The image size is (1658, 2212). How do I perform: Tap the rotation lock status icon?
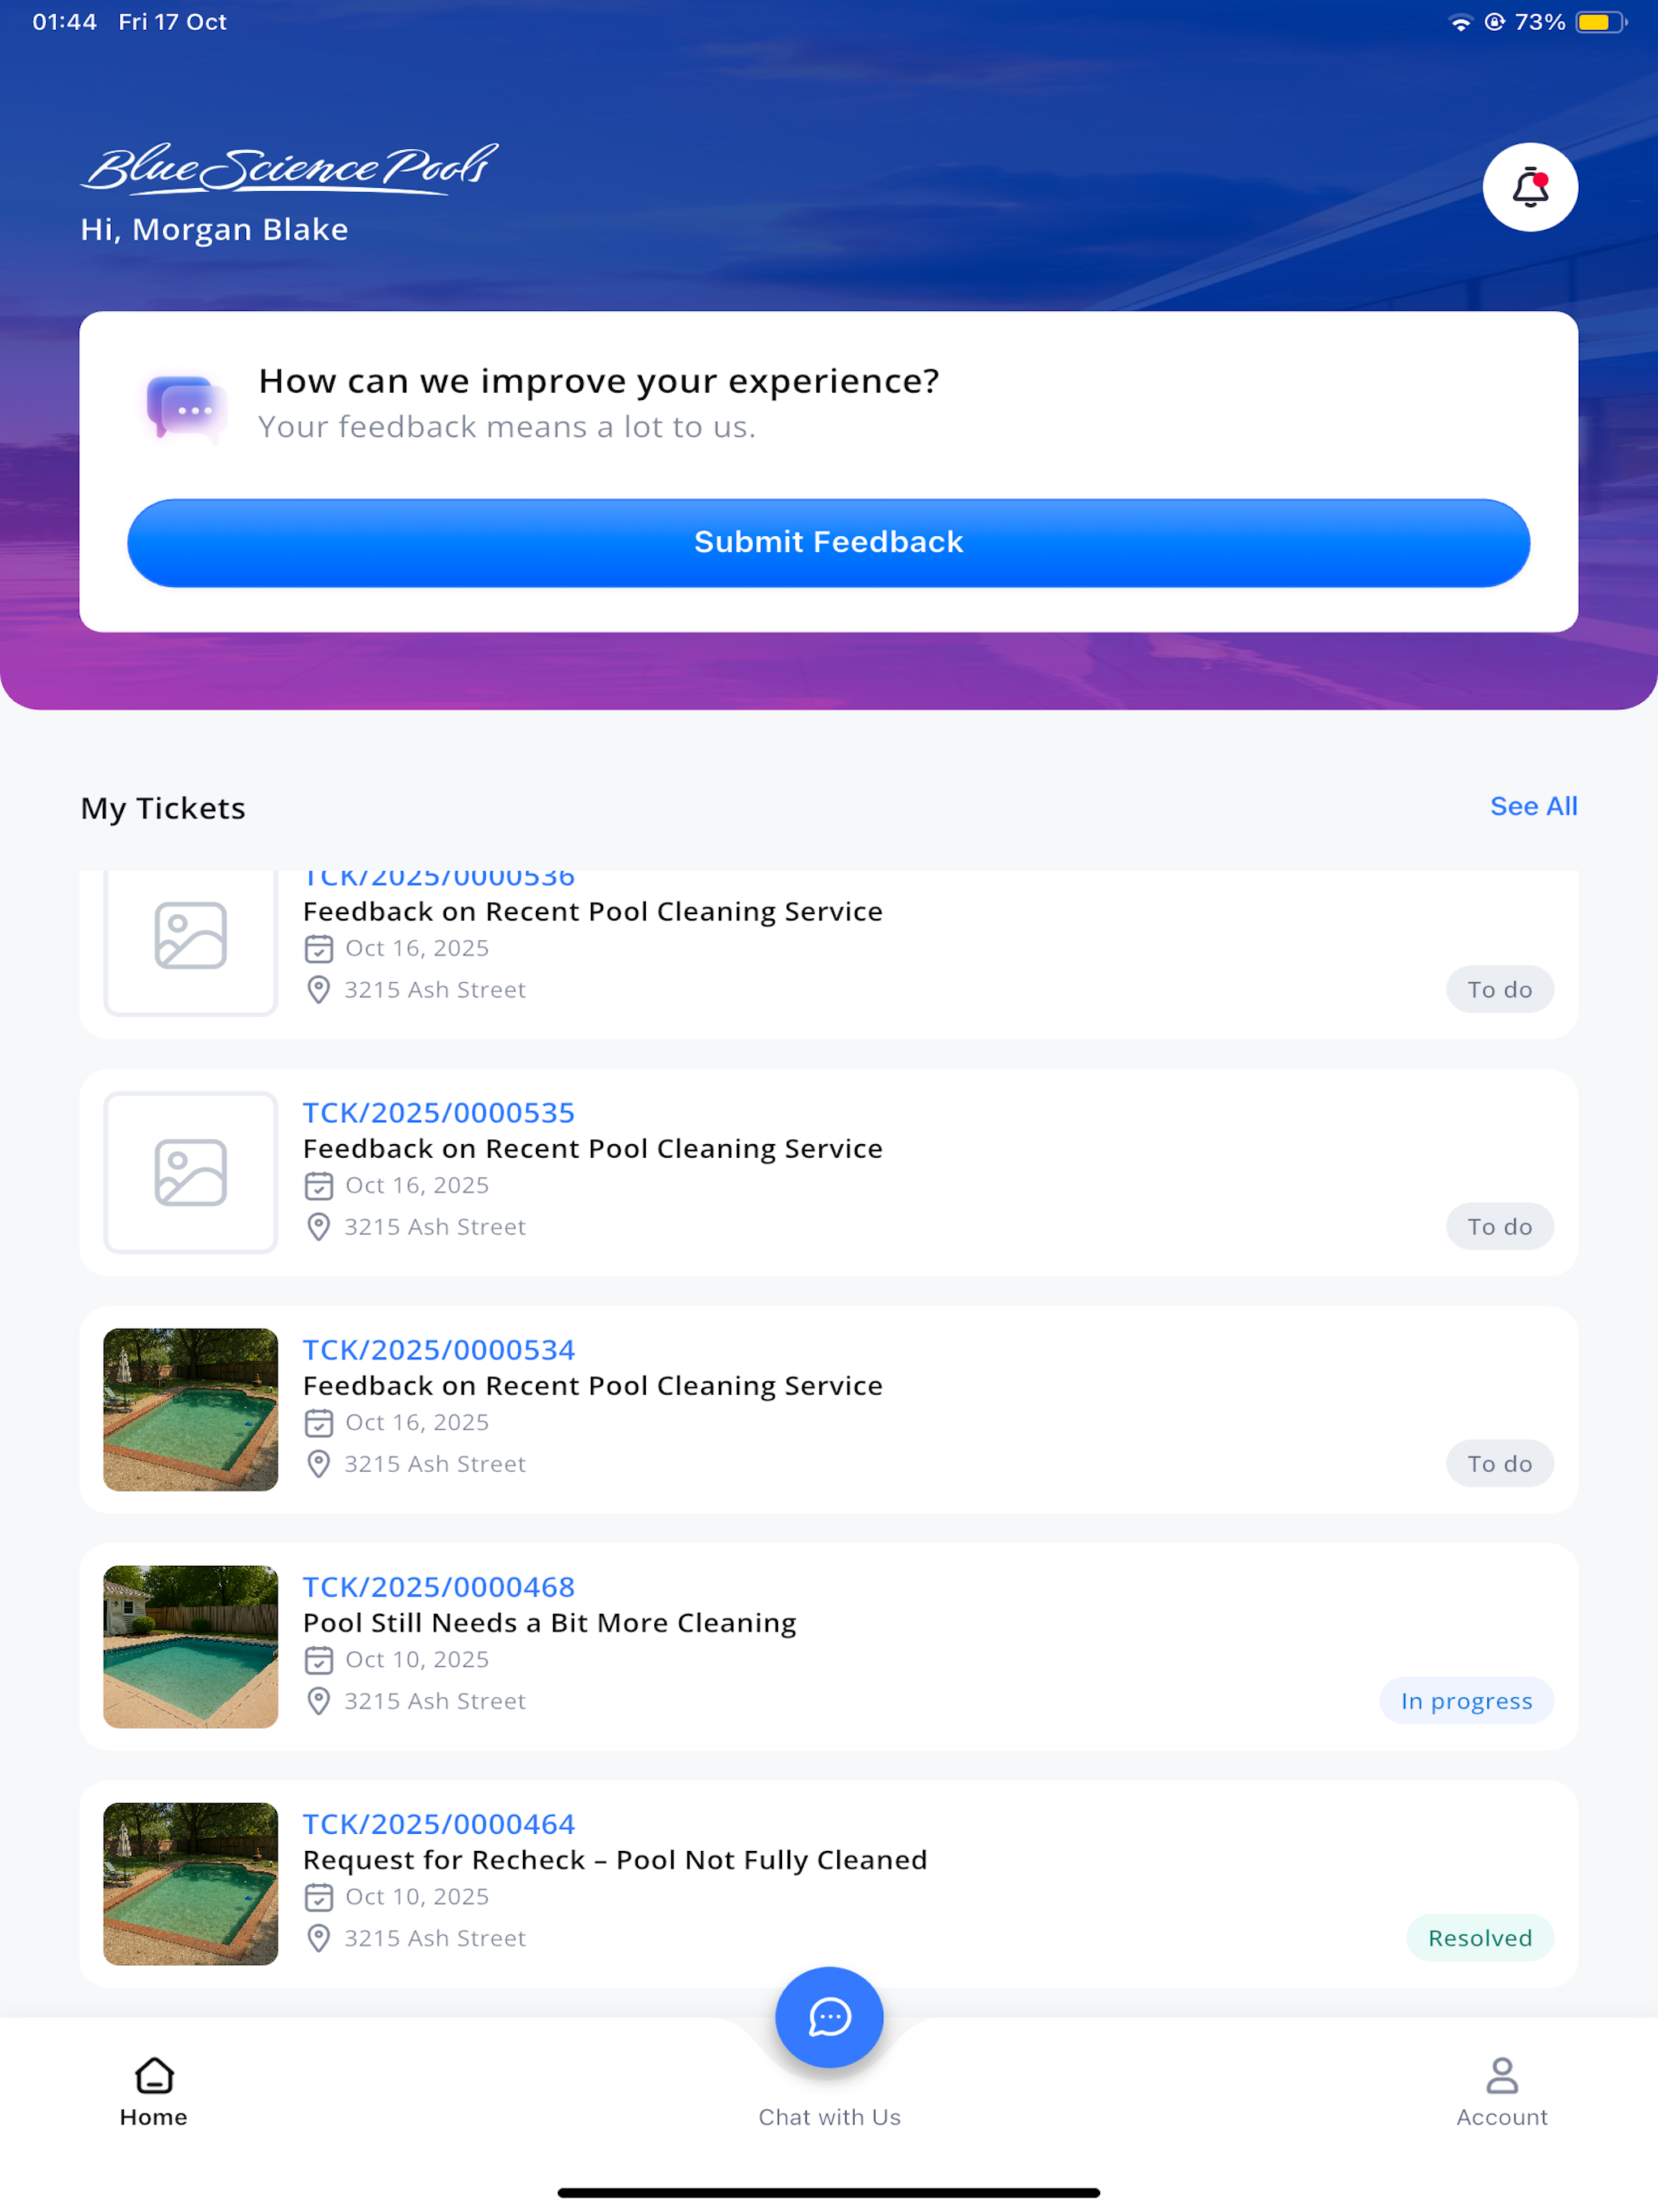1494,22
